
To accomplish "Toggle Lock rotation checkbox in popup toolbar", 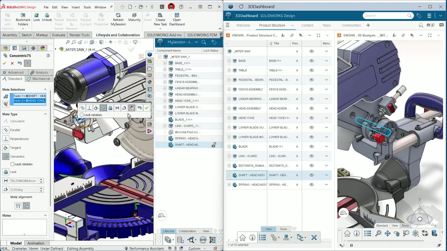I will 82,115.
